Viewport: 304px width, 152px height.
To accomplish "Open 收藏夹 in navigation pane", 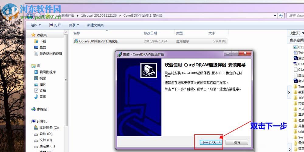I will [42, 35].
